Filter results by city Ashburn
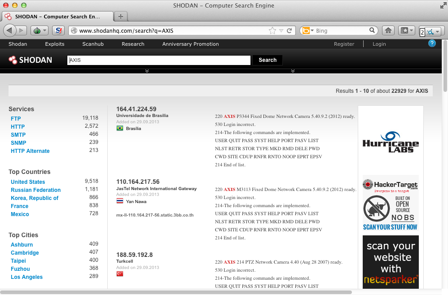This screenshot has height=295, width=448. point(22,245)
